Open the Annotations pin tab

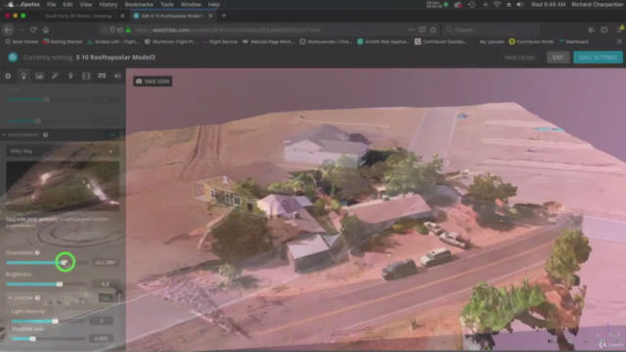[x=70, y=76]
